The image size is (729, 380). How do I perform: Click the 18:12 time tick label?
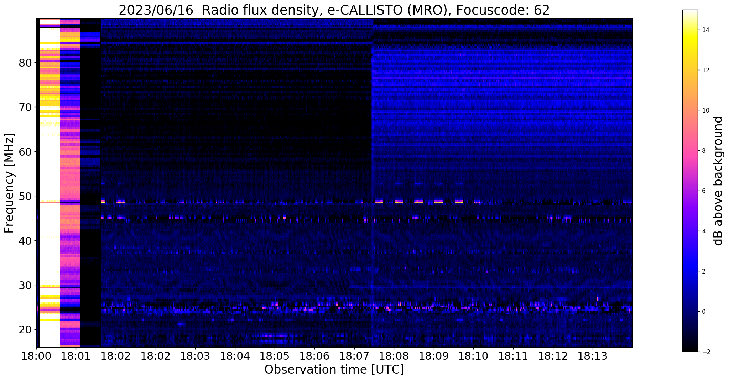(x=553, y=356)
